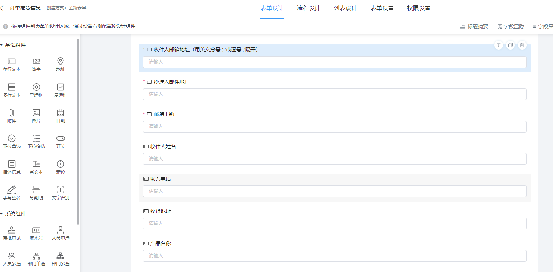The height and width of the screenshot is (272, 553).
Task: Select the 手写签名 signature component
Action: [12, 190]
